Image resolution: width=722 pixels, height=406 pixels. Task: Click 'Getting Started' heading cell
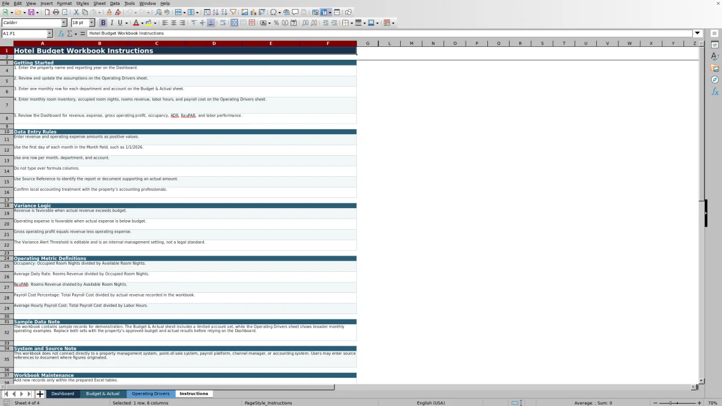pos(185,63)
